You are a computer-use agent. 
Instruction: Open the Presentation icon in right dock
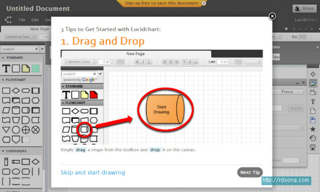point(313,147)
